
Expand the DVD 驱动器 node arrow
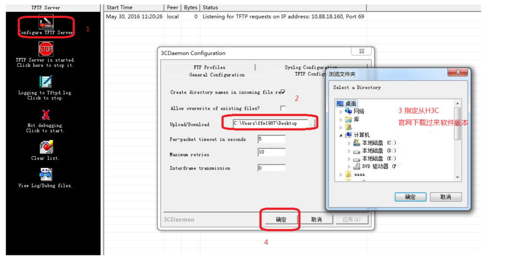[349, 167]
